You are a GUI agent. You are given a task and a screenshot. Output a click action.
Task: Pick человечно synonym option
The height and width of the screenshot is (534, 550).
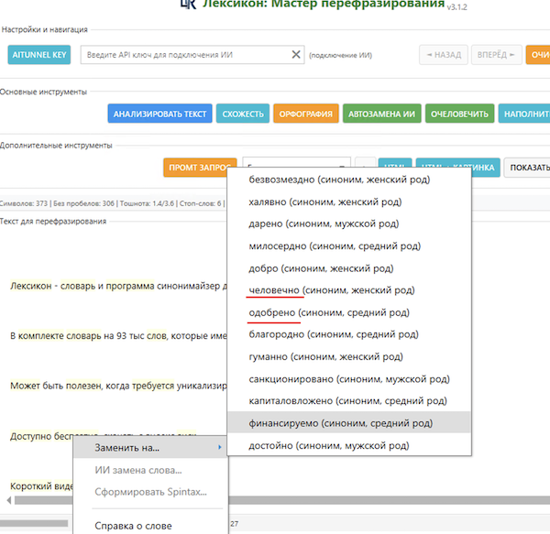tap(332, 290)
